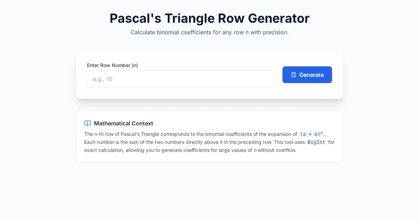Click the "Enter Row Number (n)" label
Image resolution: width=419 pixels, height=220 pixels.
(112, 65)
